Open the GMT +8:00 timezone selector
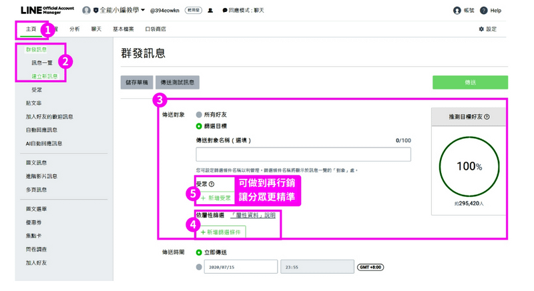 coord(370,267)
